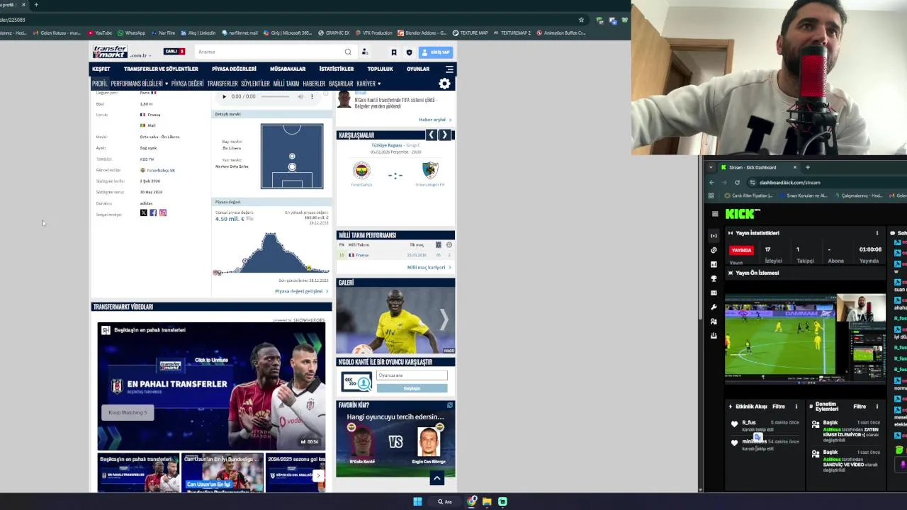Open the CANLI live scores badge
Image resolution: width=907 pixels, height=510 pixels.
(x=174, y=52)
